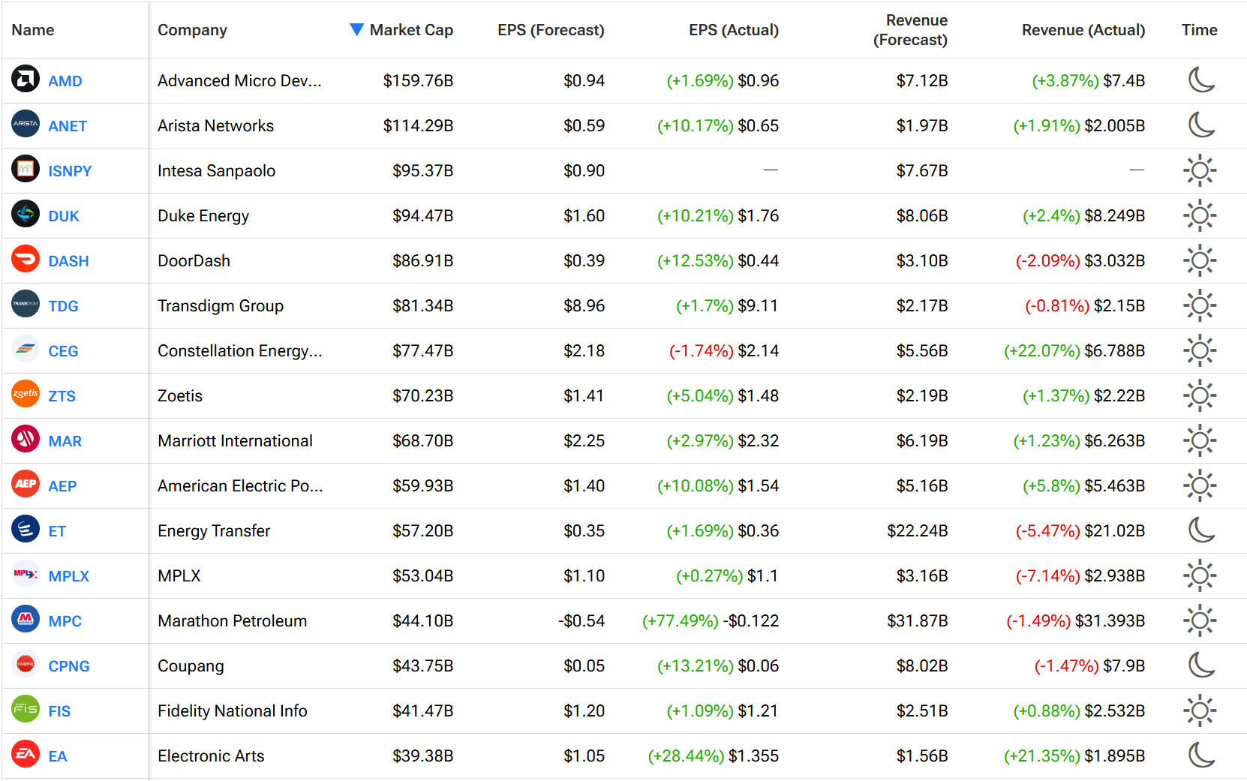
Task: Open the MPLX ticker link
Action: point(68,576)
